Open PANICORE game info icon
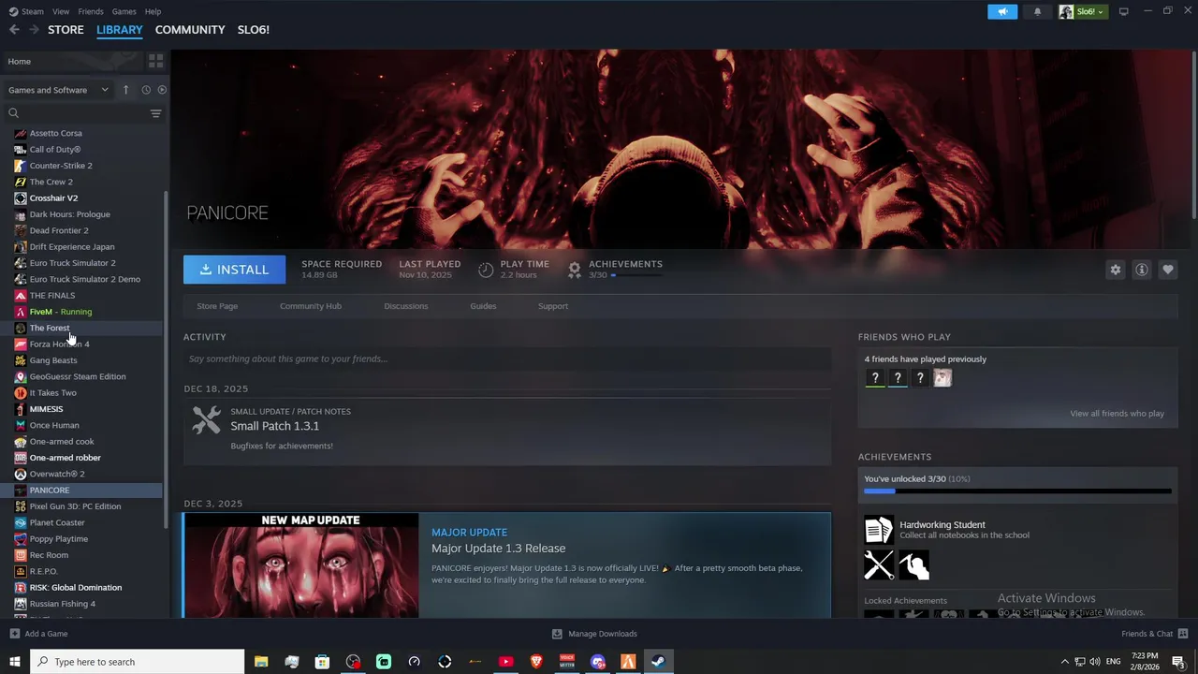The image size is (1198, 674). [1141, 270]
